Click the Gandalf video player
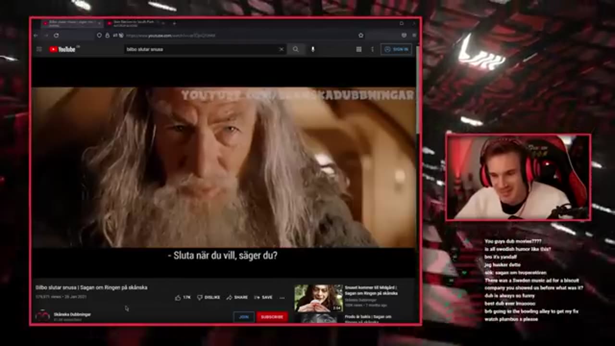 click(x=224, y=167)
